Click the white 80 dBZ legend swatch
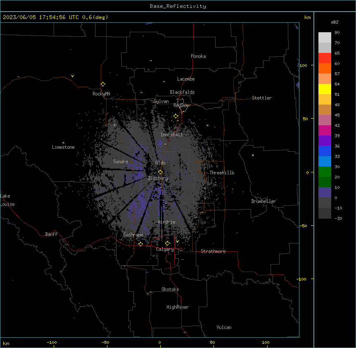Image resolution: width=356 pixels, height=348 pixels. point(325,38)
